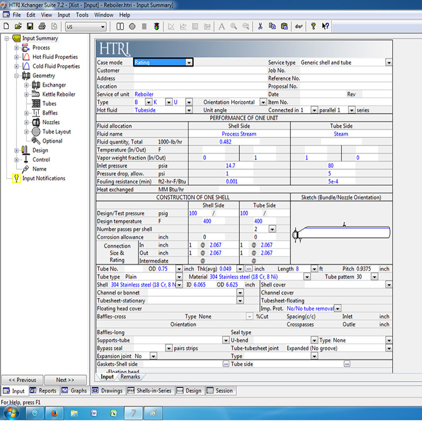Click the Paste clipboard icon
This screenshot has height=422, width=422.
click(x=284, y=27)
